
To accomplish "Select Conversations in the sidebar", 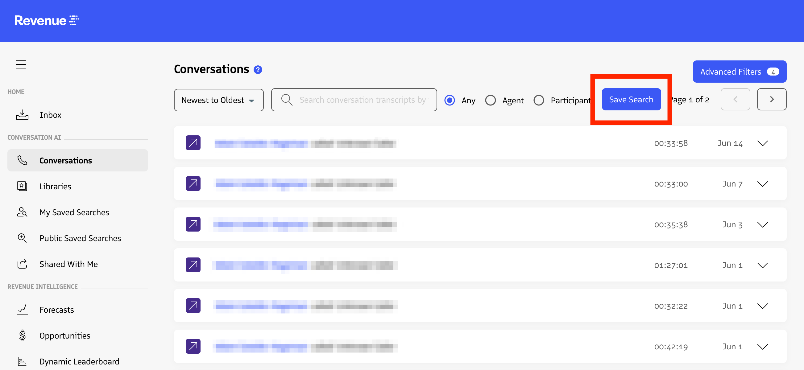I will click(x=65, y=160).
